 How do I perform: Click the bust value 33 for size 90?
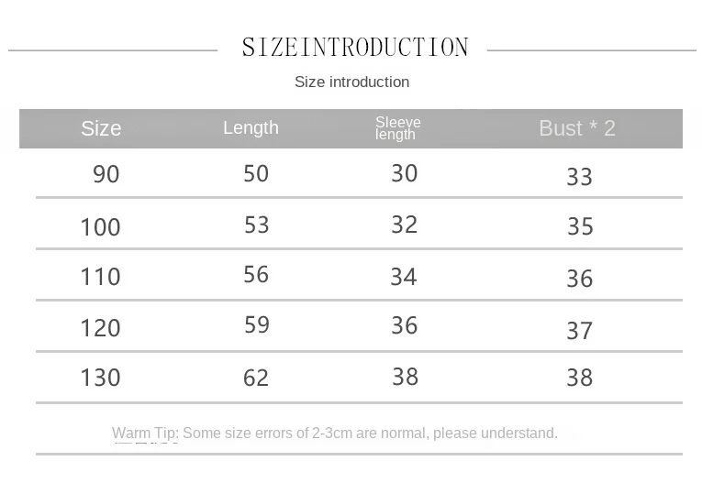click(580, 177)
